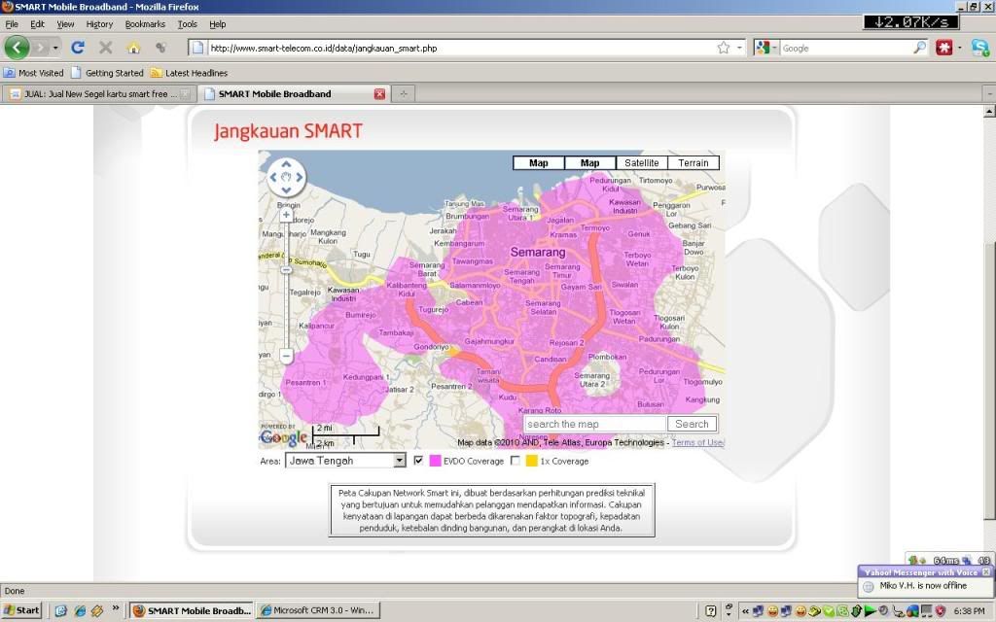
Task: Expand the quick launch chevron
Action: tap(116, 608)
